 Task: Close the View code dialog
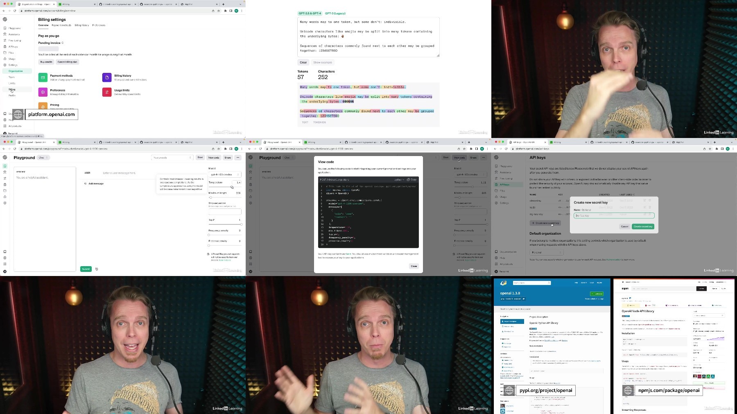414,266
